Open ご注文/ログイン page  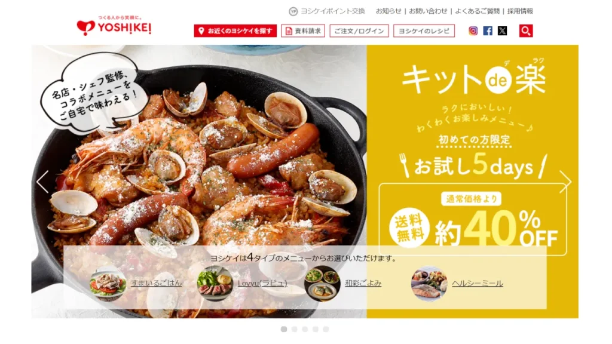[x=359, y=31]
